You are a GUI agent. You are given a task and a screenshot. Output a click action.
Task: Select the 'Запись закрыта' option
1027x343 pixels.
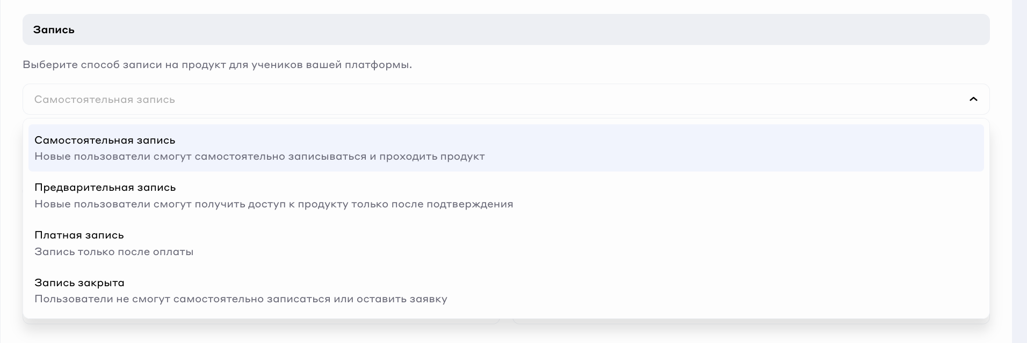(x=79, y=282)
